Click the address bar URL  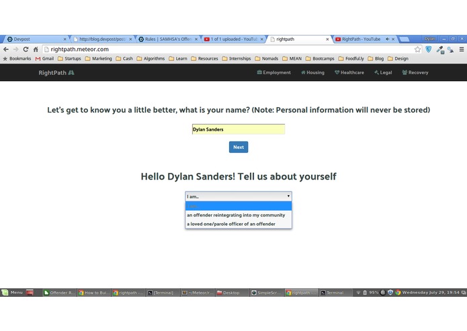pos(79,50)
